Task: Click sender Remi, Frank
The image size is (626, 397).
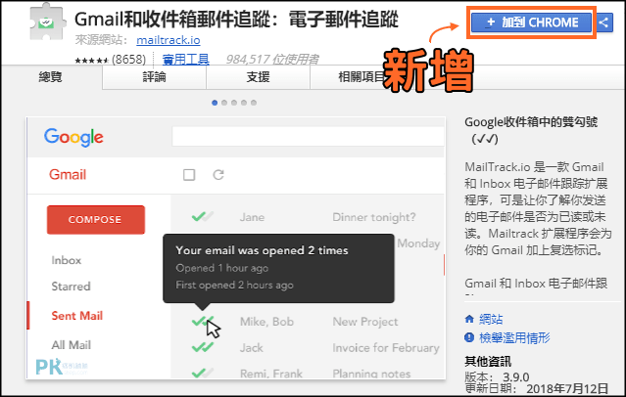Action: pyautogui.click(x=271, y=374)
